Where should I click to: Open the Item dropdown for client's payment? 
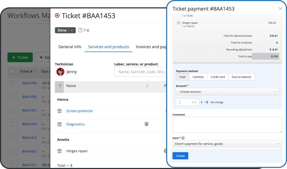pos(227,144)
